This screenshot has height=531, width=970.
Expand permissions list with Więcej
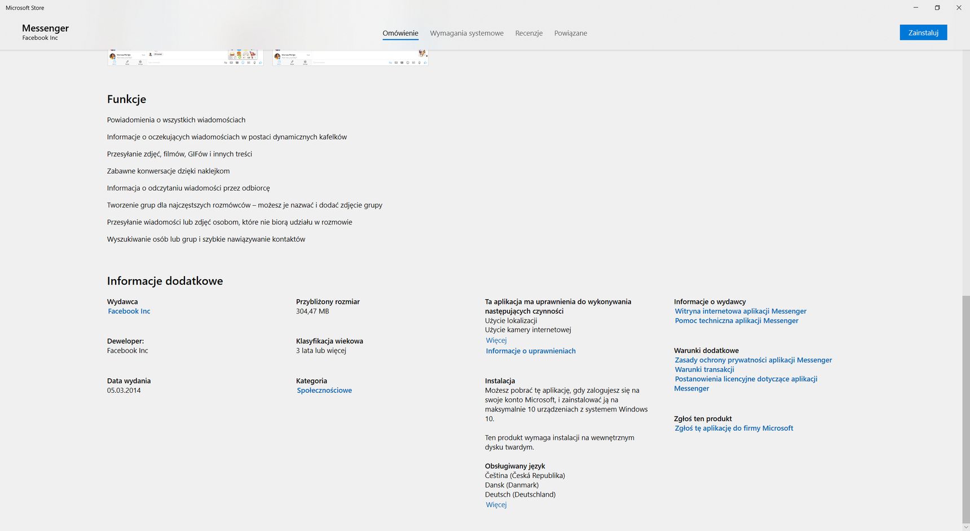pyautogui.click(x=496, y=340)
